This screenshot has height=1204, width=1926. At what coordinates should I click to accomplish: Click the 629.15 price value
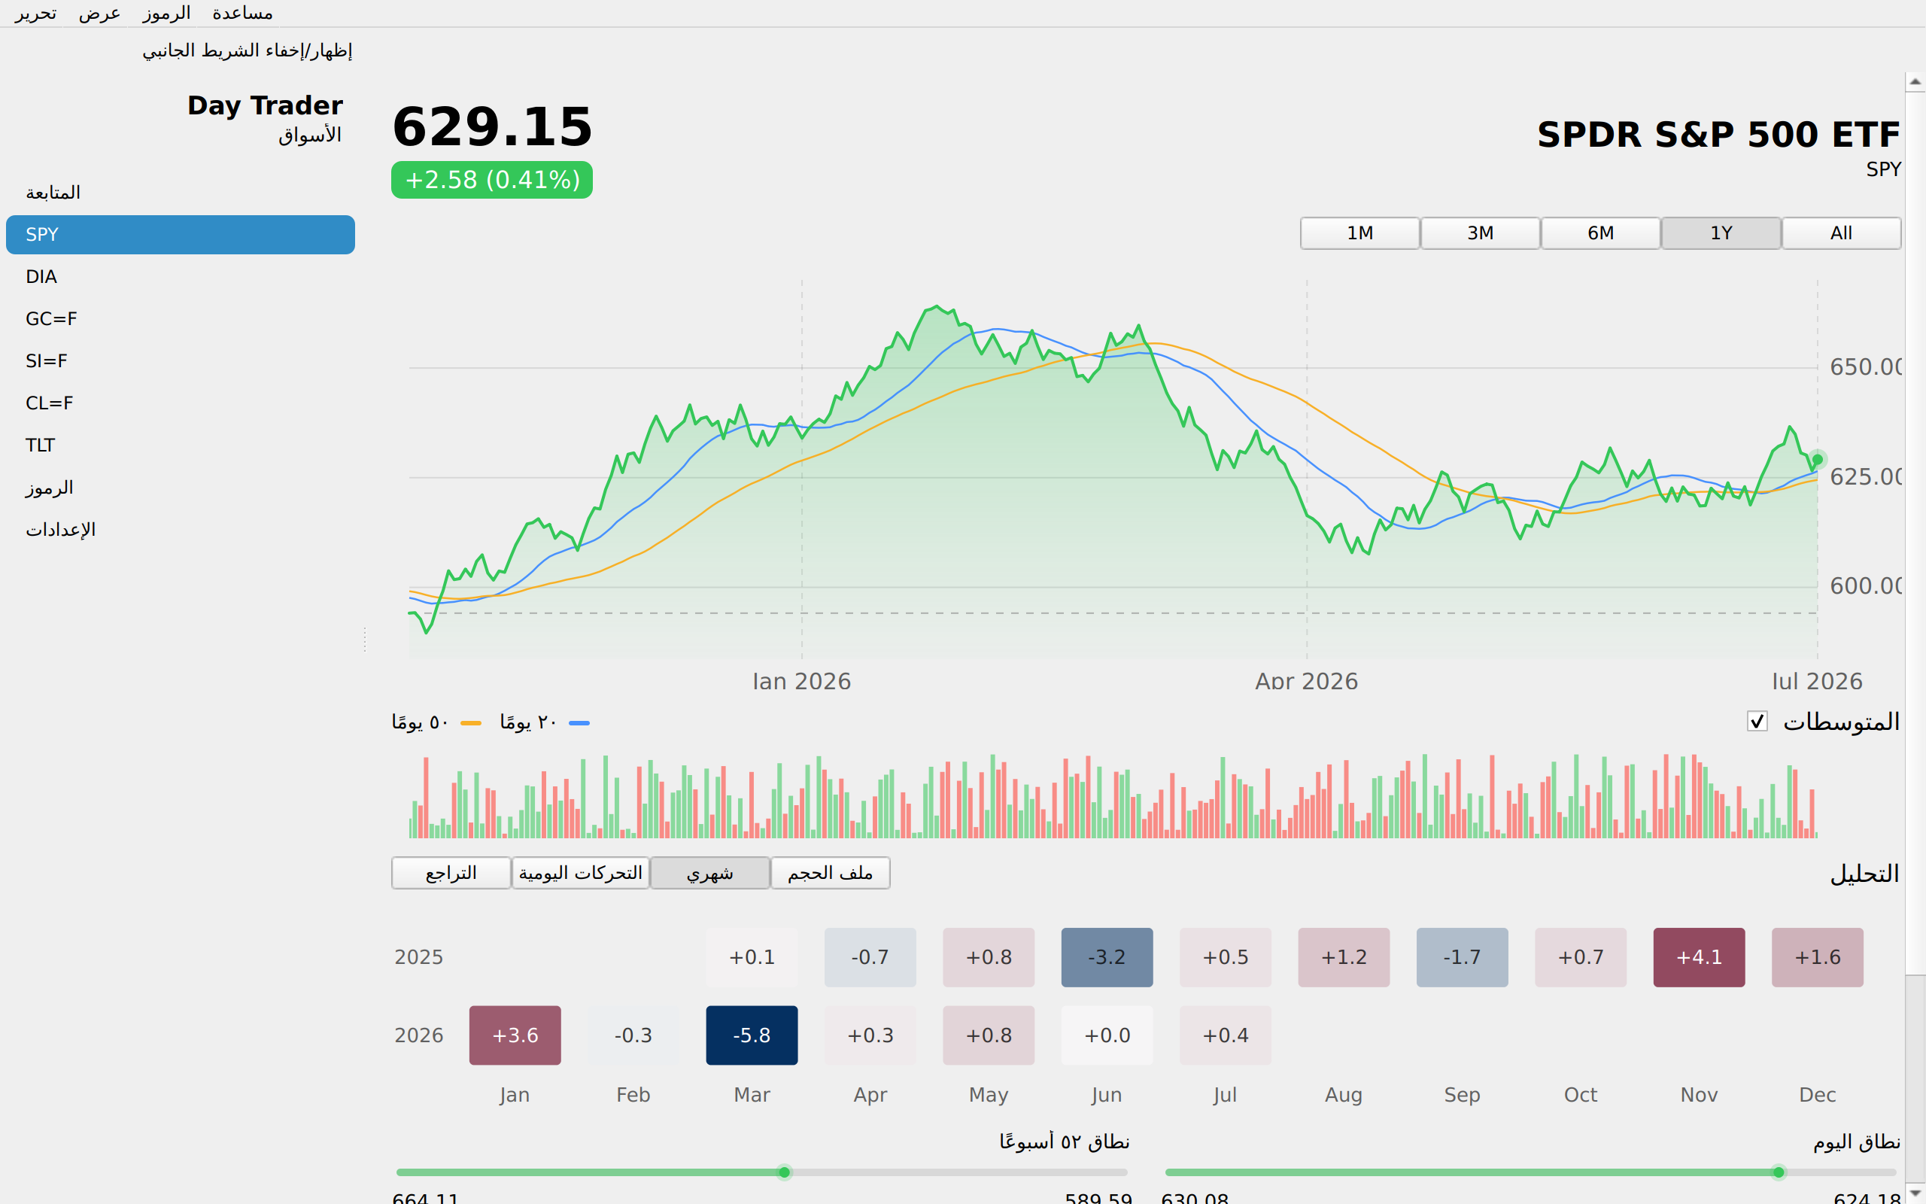pos(493,127)
